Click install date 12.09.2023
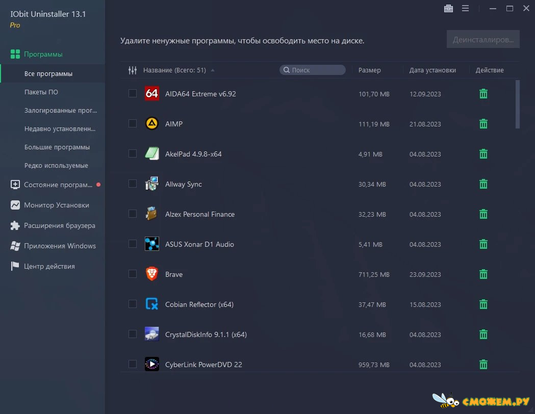The height and width of the screenshot is (414, 535). point(425,94)
